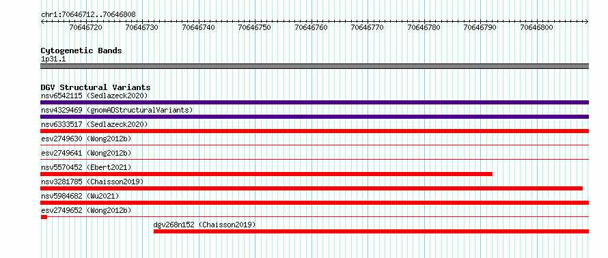This screenshot has height=258, width=608.
Task: Click the small red block under esv2749652
Action: tap(44, 217)
